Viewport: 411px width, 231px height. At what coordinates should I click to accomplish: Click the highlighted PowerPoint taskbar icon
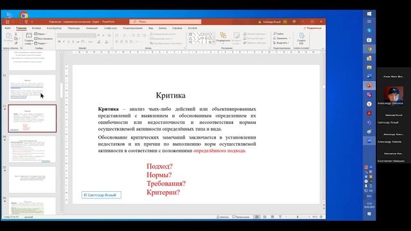point(369,85)
